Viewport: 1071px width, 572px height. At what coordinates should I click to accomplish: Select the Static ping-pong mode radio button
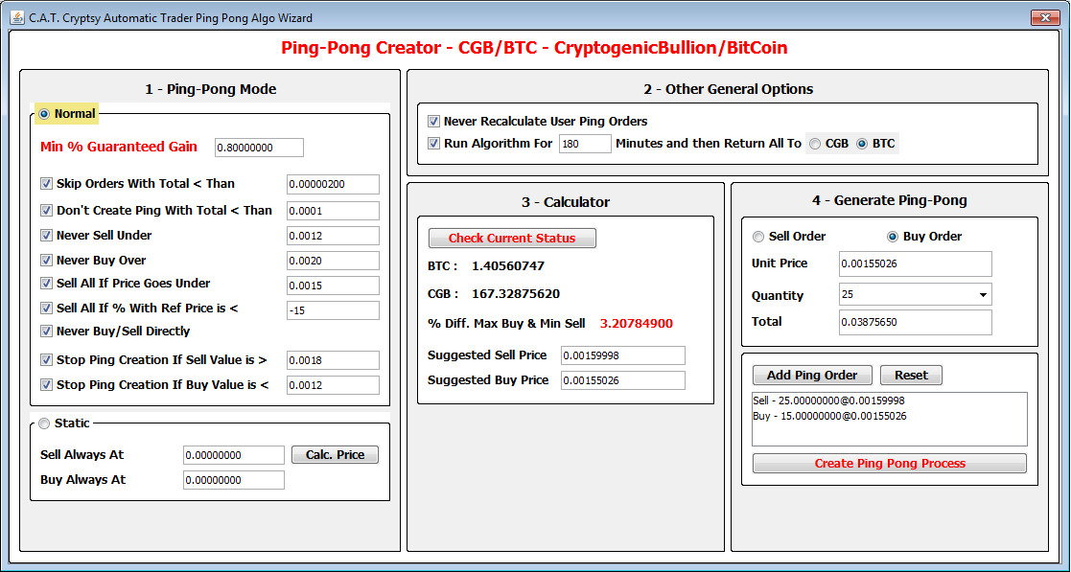(x=44, y=423)
